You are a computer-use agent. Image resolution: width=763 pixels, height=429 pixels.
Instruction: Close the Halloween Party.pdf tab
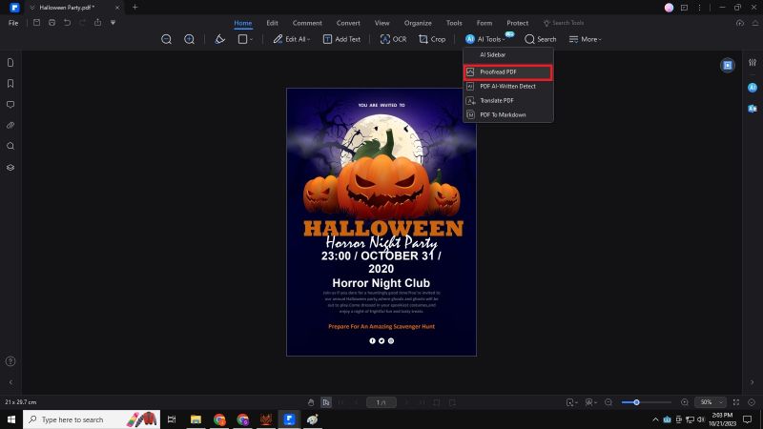coord(117,8)
